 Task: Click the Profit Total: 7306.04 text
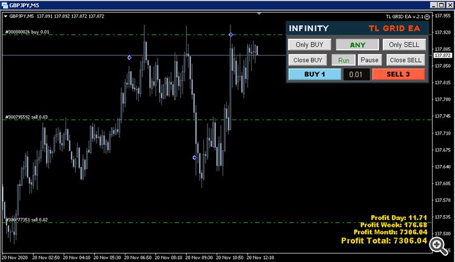[384, 241]
